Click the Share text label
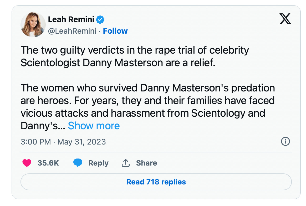The image size is (306, 206). click(x=146, y=163)
